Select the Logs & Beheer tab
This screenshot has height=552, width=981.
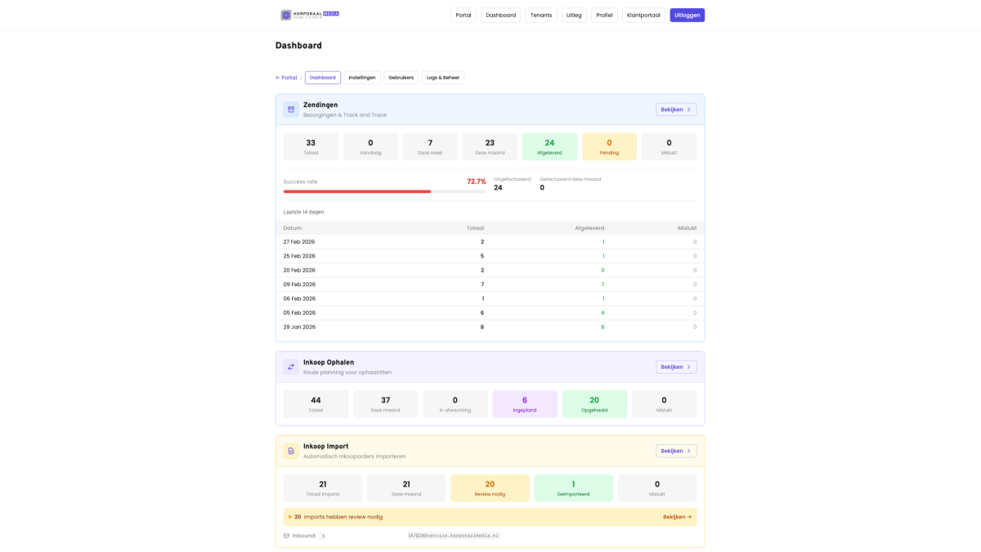[x=443, y=78]
